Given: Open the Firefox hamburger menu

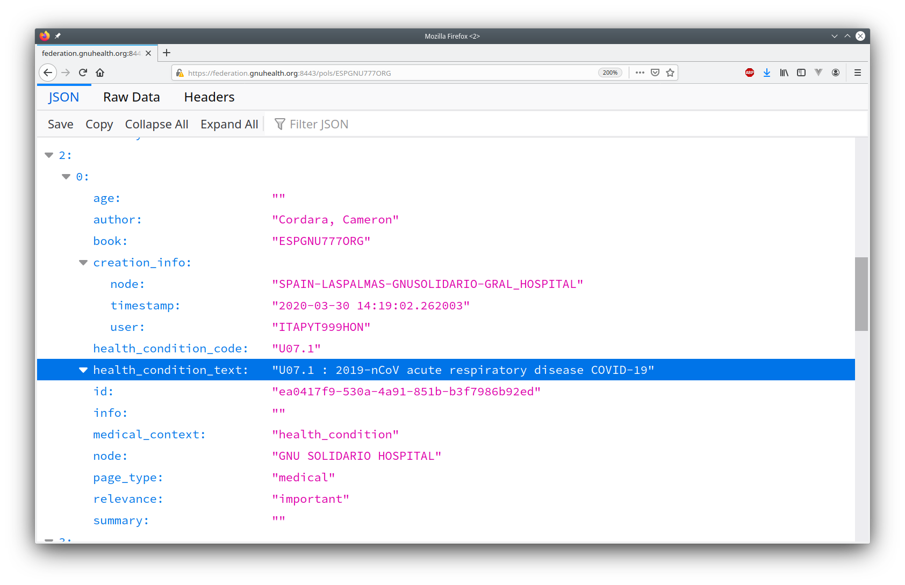Looking at the screenshot, I should click(x=858, y=73).
